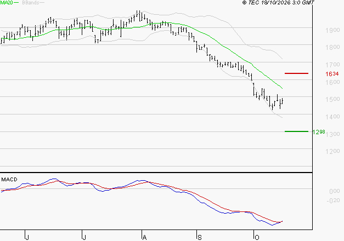Click the 1200 price axis label
The image size is (344, 241).
coord(332,151)
